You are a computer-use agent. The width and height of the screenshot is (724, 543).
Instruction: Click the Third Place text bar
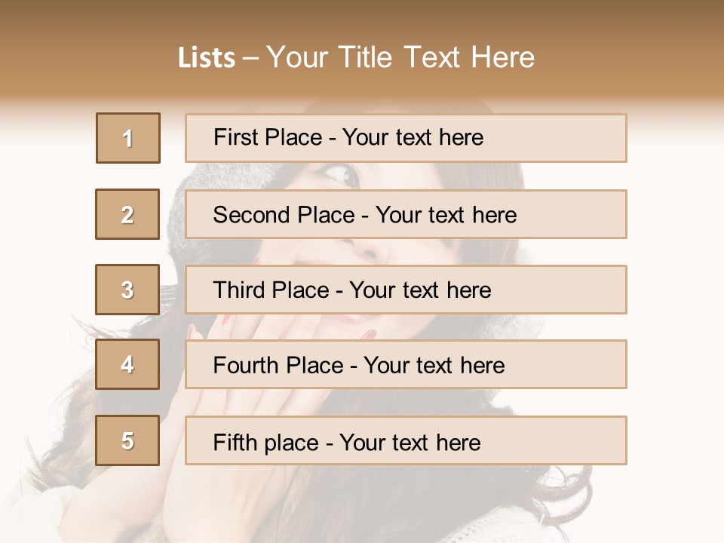(406, 290)
